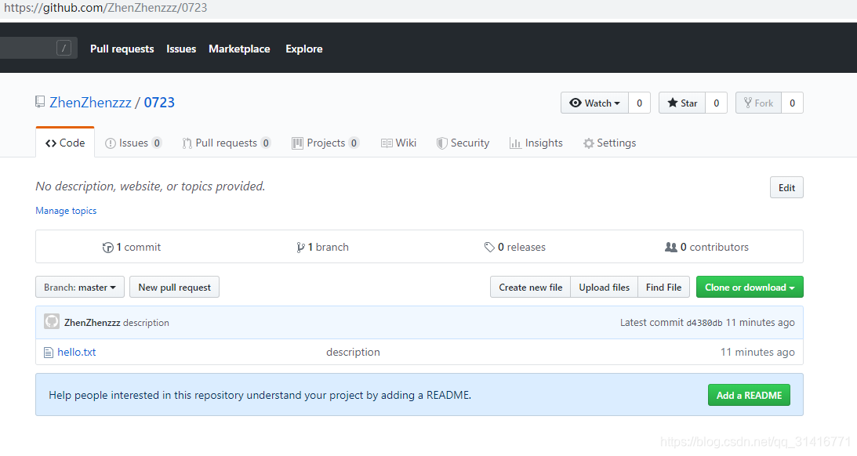Click the GitHub search field
Viewport: 857px width, 456px height.
pos(37,48)
